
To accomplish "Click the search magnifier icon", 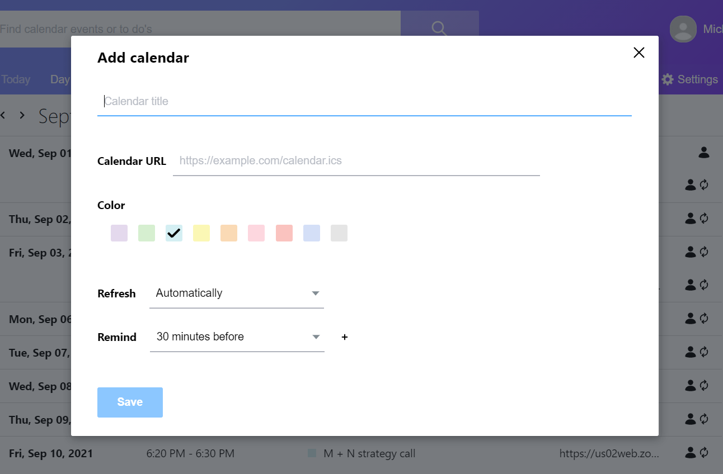I will pyautogui.click(x=439, y=29).
